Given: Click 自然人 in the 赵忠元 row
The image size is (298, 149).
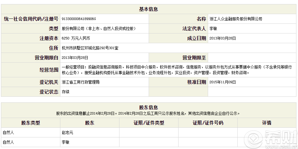Looking at the screenshot, I should pyautogui.click(x=8, y=132).
